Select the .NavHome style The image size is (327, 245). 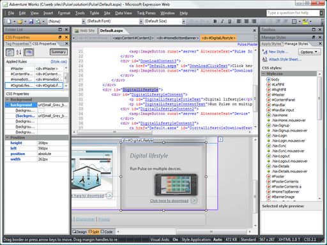coord(280,115)
